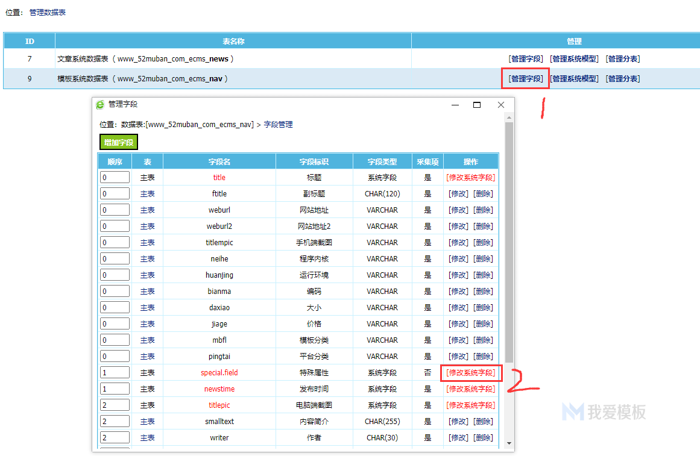
Task: Click 修改系统字段 for titlepic row
Action: pos(470,405)
